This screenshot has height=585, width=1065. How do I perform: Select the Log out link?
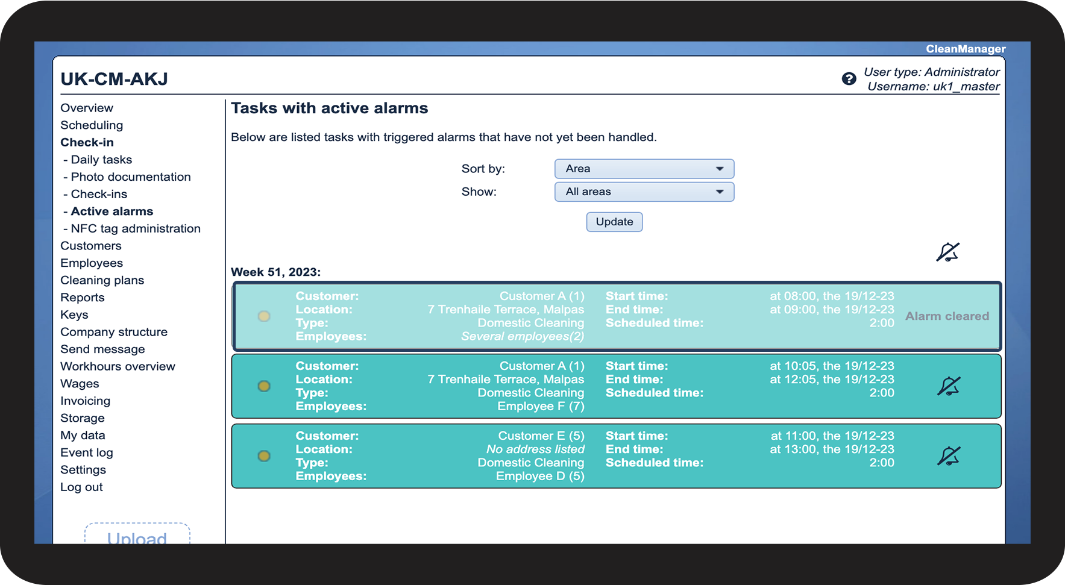[81, 487]
